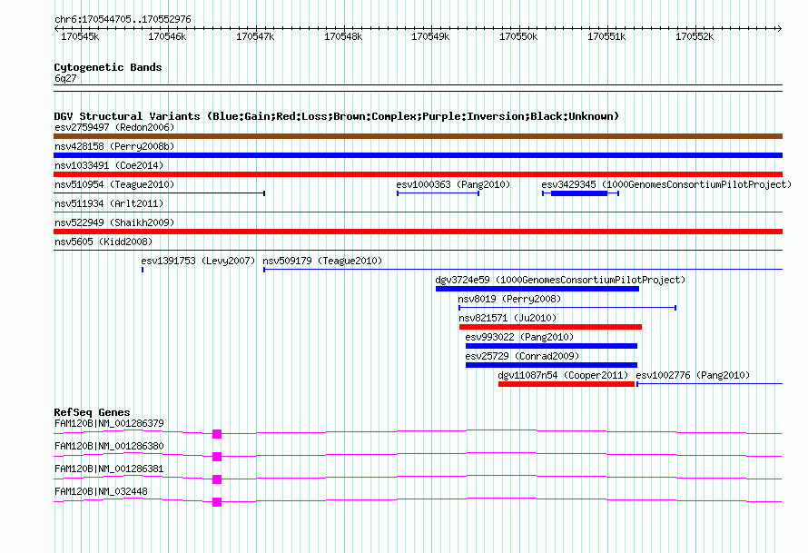Viewport: 808px width, 553px height.
Task: Select nsv821571 (Ju2010) label
Action: tap(507, 318)
